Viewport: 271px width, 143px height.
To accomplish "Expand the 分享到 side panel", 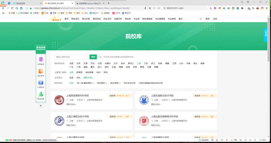I will pyautogui.click(x=266, y=35).
